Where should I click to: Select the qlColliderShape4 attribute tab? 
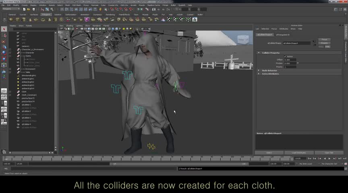click(265, 35)
